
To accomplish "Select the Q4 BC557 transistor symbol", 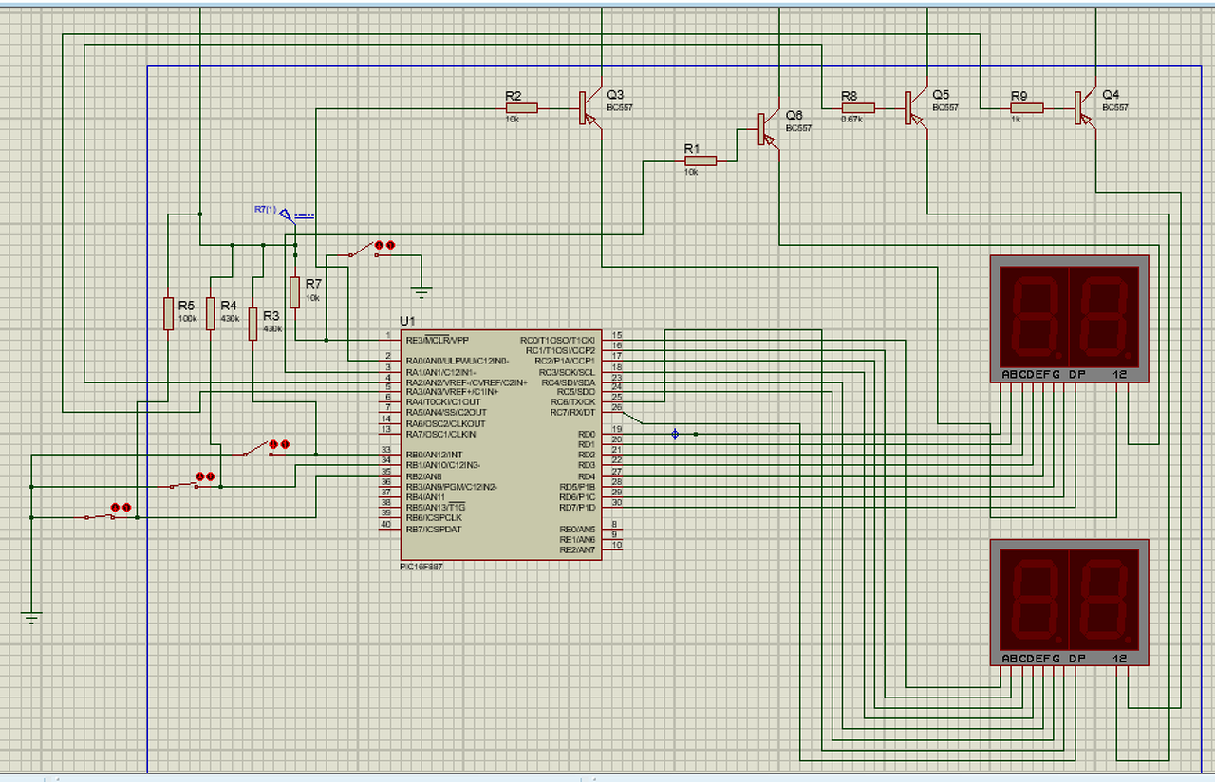I will 1086,108.
